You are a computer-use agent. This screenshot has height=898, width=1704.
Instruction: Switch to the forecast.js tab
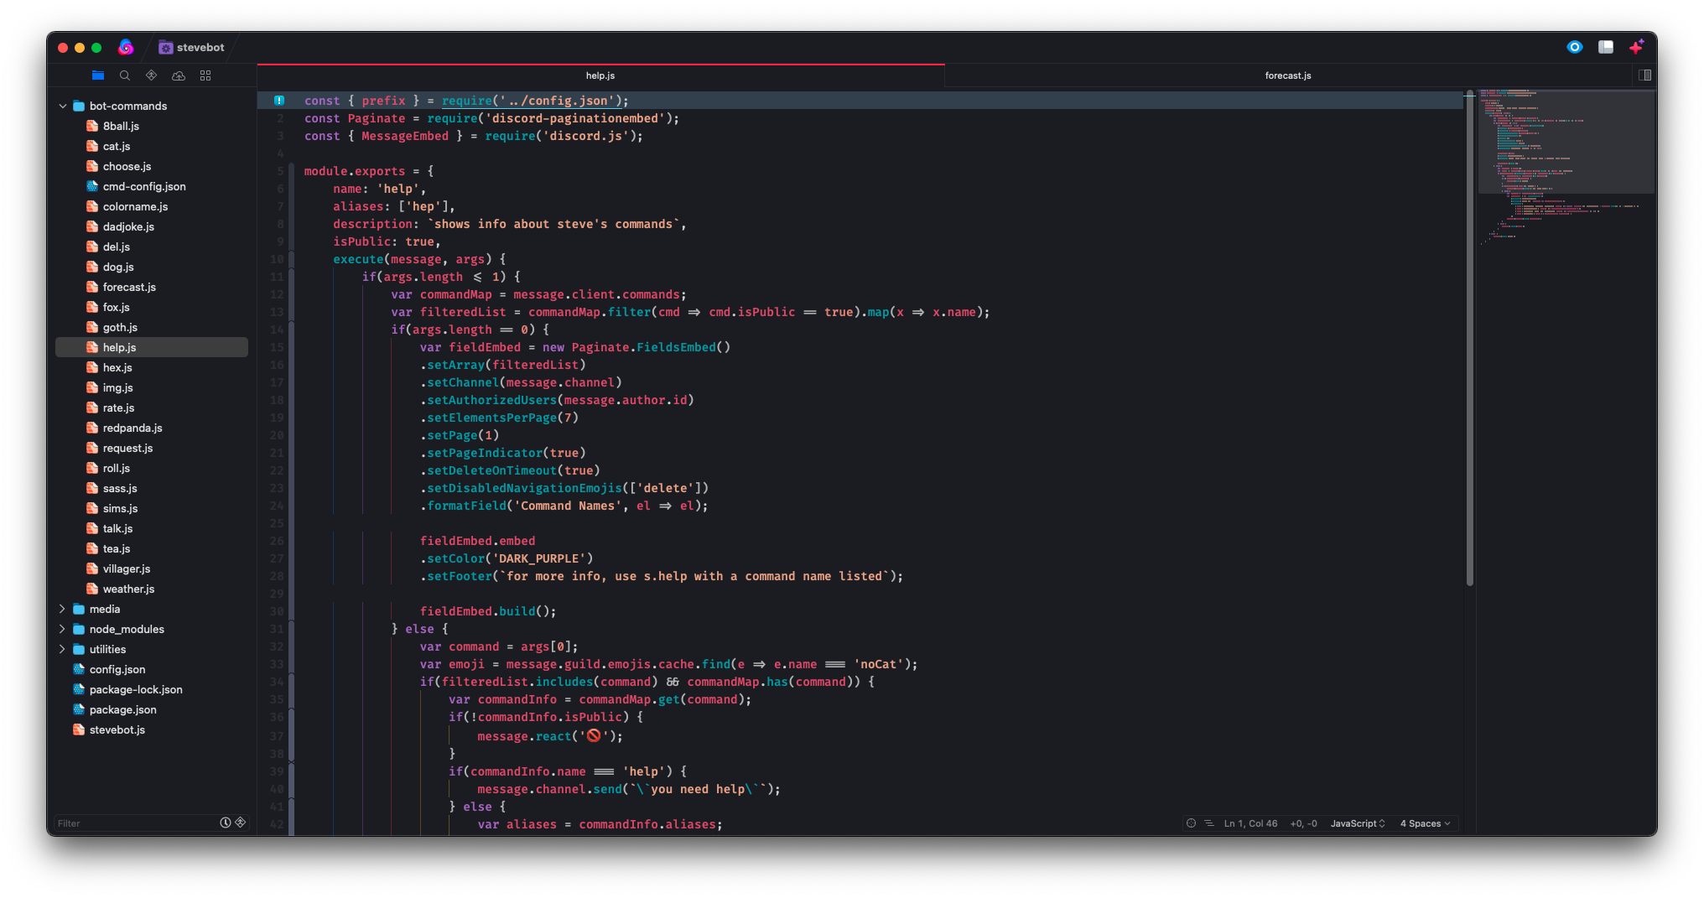pos(1288,75)
